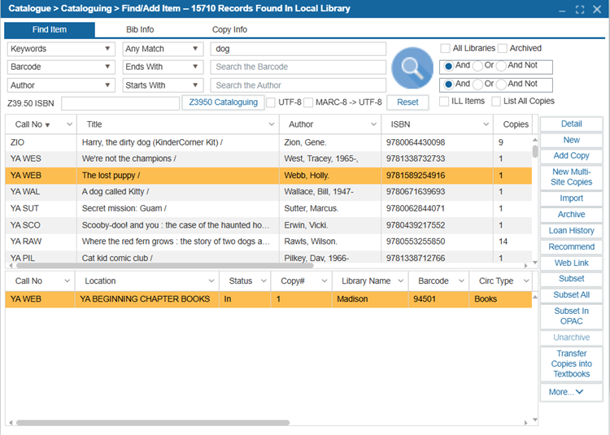Click the Detail button
Image resolution: width=610 pixels, height=435 pixels.
[571, 124]
